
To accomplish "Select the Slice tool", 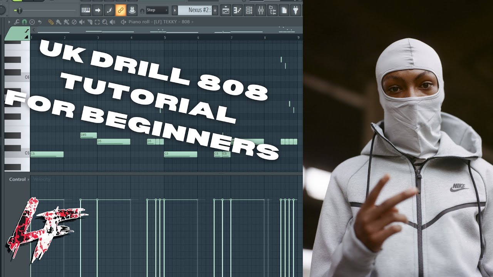I will (x=89, y=22).
